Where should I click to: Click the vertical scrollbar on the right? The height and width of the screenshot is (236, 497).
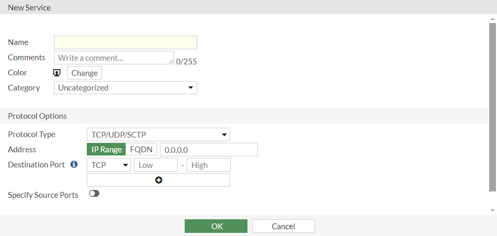point(492,105)
